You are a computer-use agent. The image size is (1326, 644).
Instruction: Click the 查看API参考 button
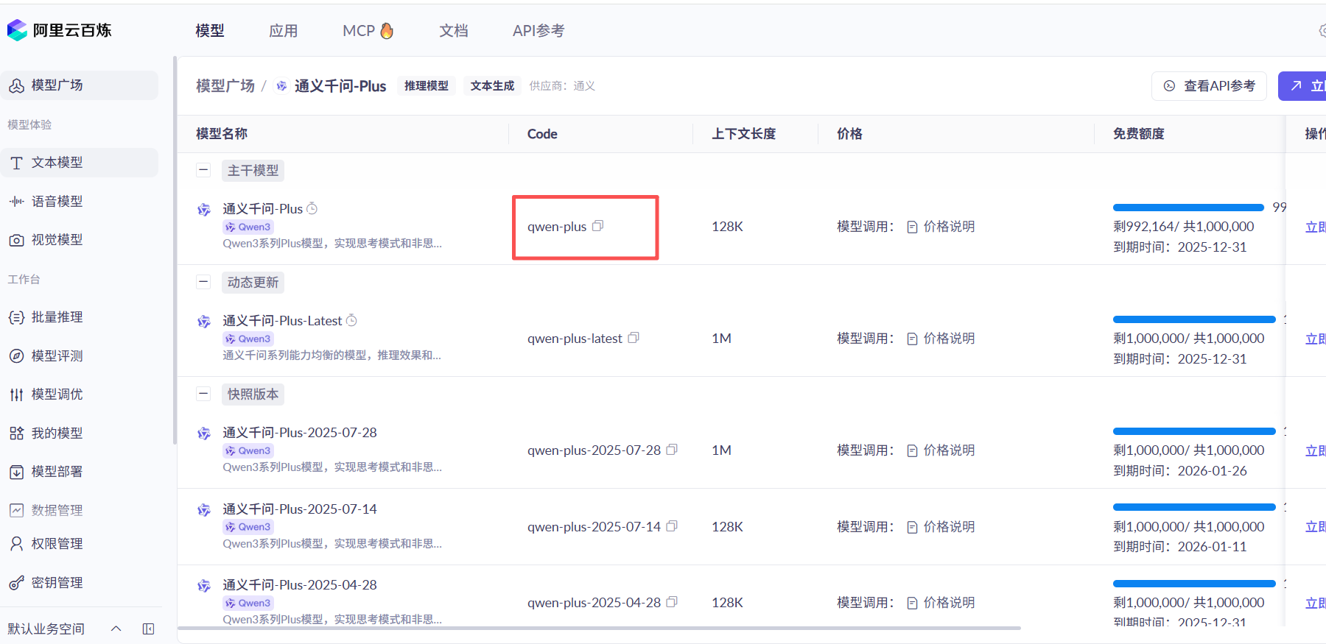(1209, 86)
